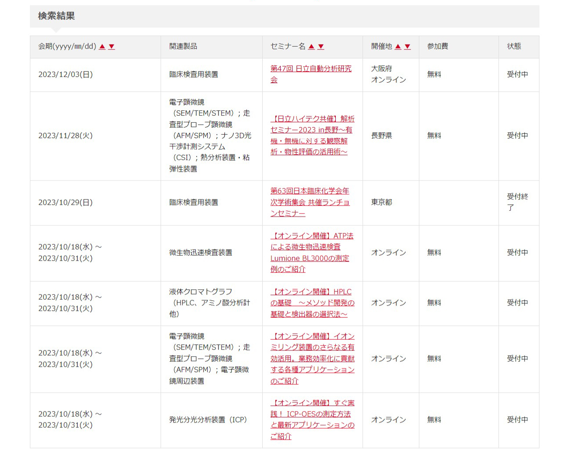Sort 開催地 column descending with down triangle

coord(407,47)
